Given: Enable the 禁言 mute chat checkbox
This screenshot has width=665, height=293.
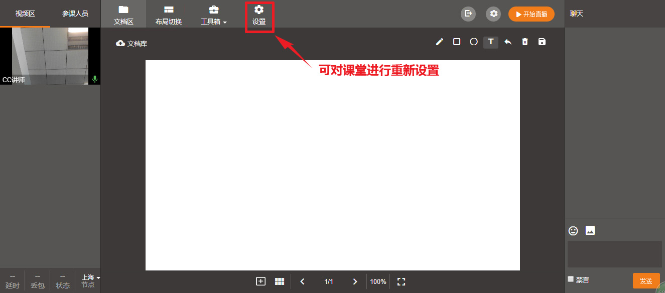Looking at the screenshot, I should [x=571, y=279].
